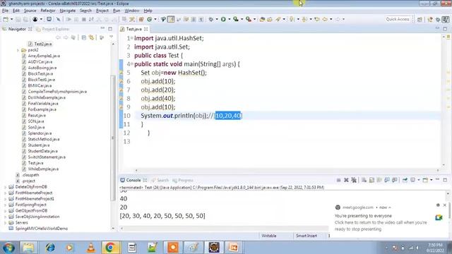Close the Test.java editor tab
The image size is (452, 254).
click(x=146, y=29)
